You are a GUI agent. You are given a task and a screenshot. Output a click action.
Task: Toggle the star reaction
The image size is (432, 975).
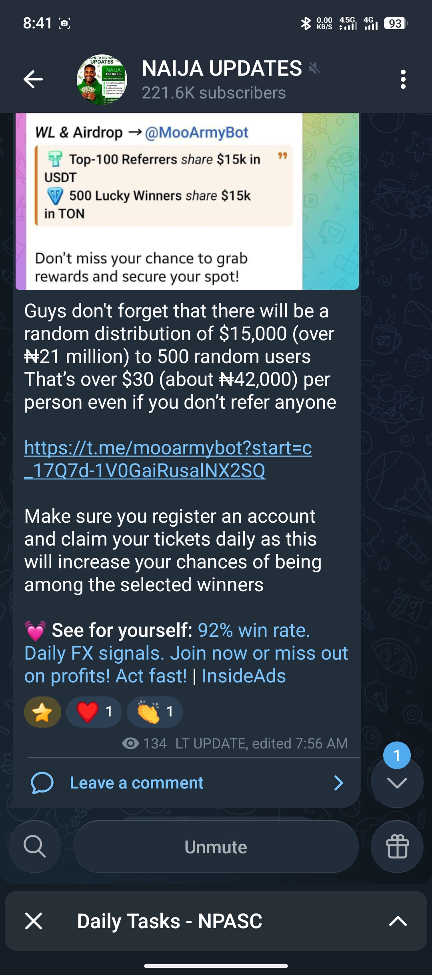(x=42, y=712)
